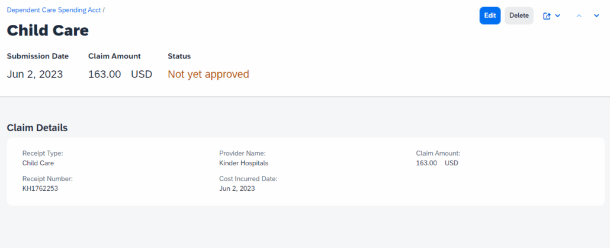Viewport: 610px width, 248px height.
Task: Click the Claim Details section heading
Action: [37, 128]
